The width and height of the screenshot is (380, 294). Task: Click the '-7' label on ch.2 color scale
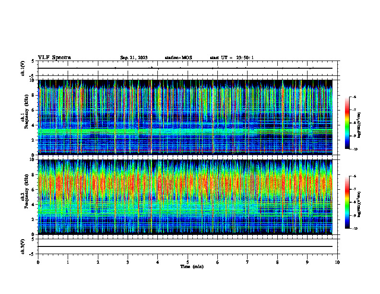pyautogui.click(x=354, y=189)
